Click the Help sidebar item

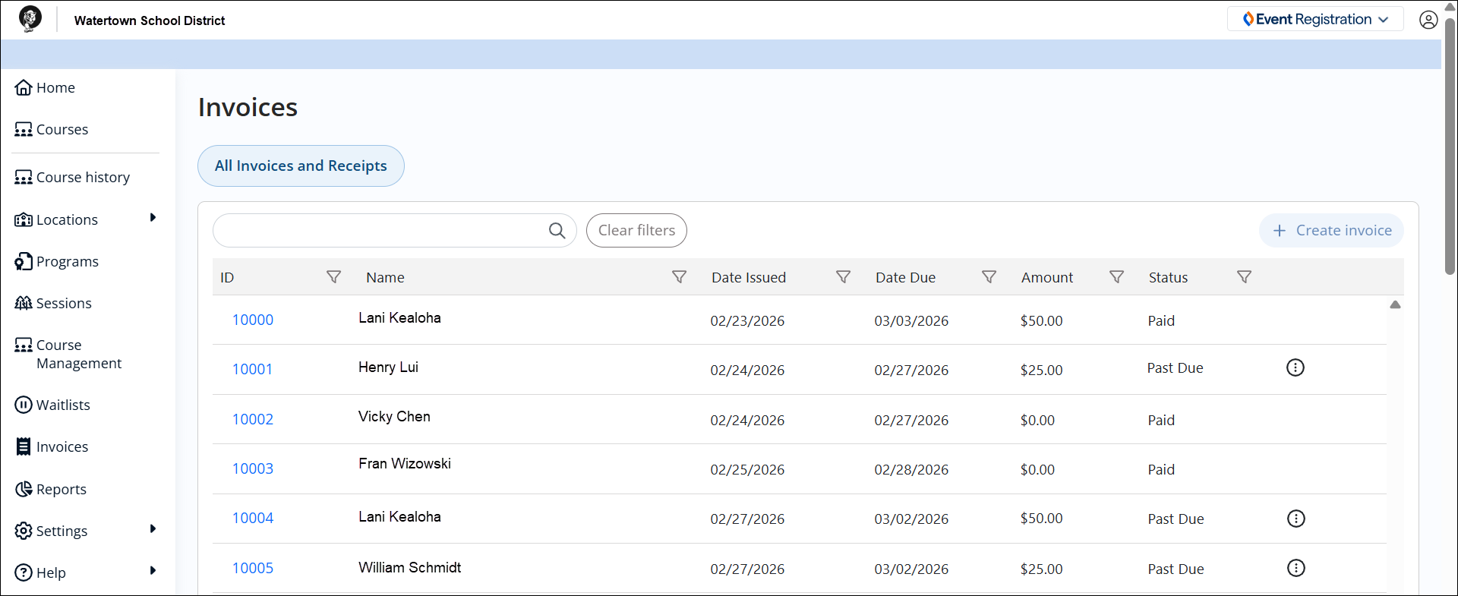click(40, 573)
